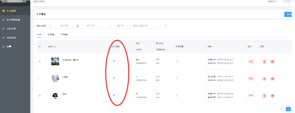Viewport: 295px width, 113px height.
Task: Click the end date field
Action: tap(90, 26)
